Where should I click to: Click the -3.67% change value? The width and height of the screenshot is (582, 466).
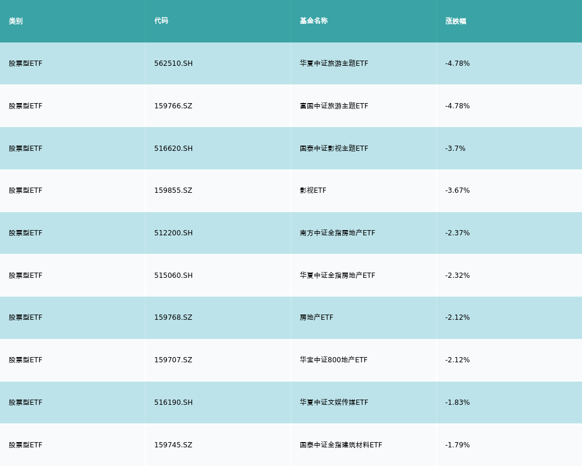[x=457, y=190]
